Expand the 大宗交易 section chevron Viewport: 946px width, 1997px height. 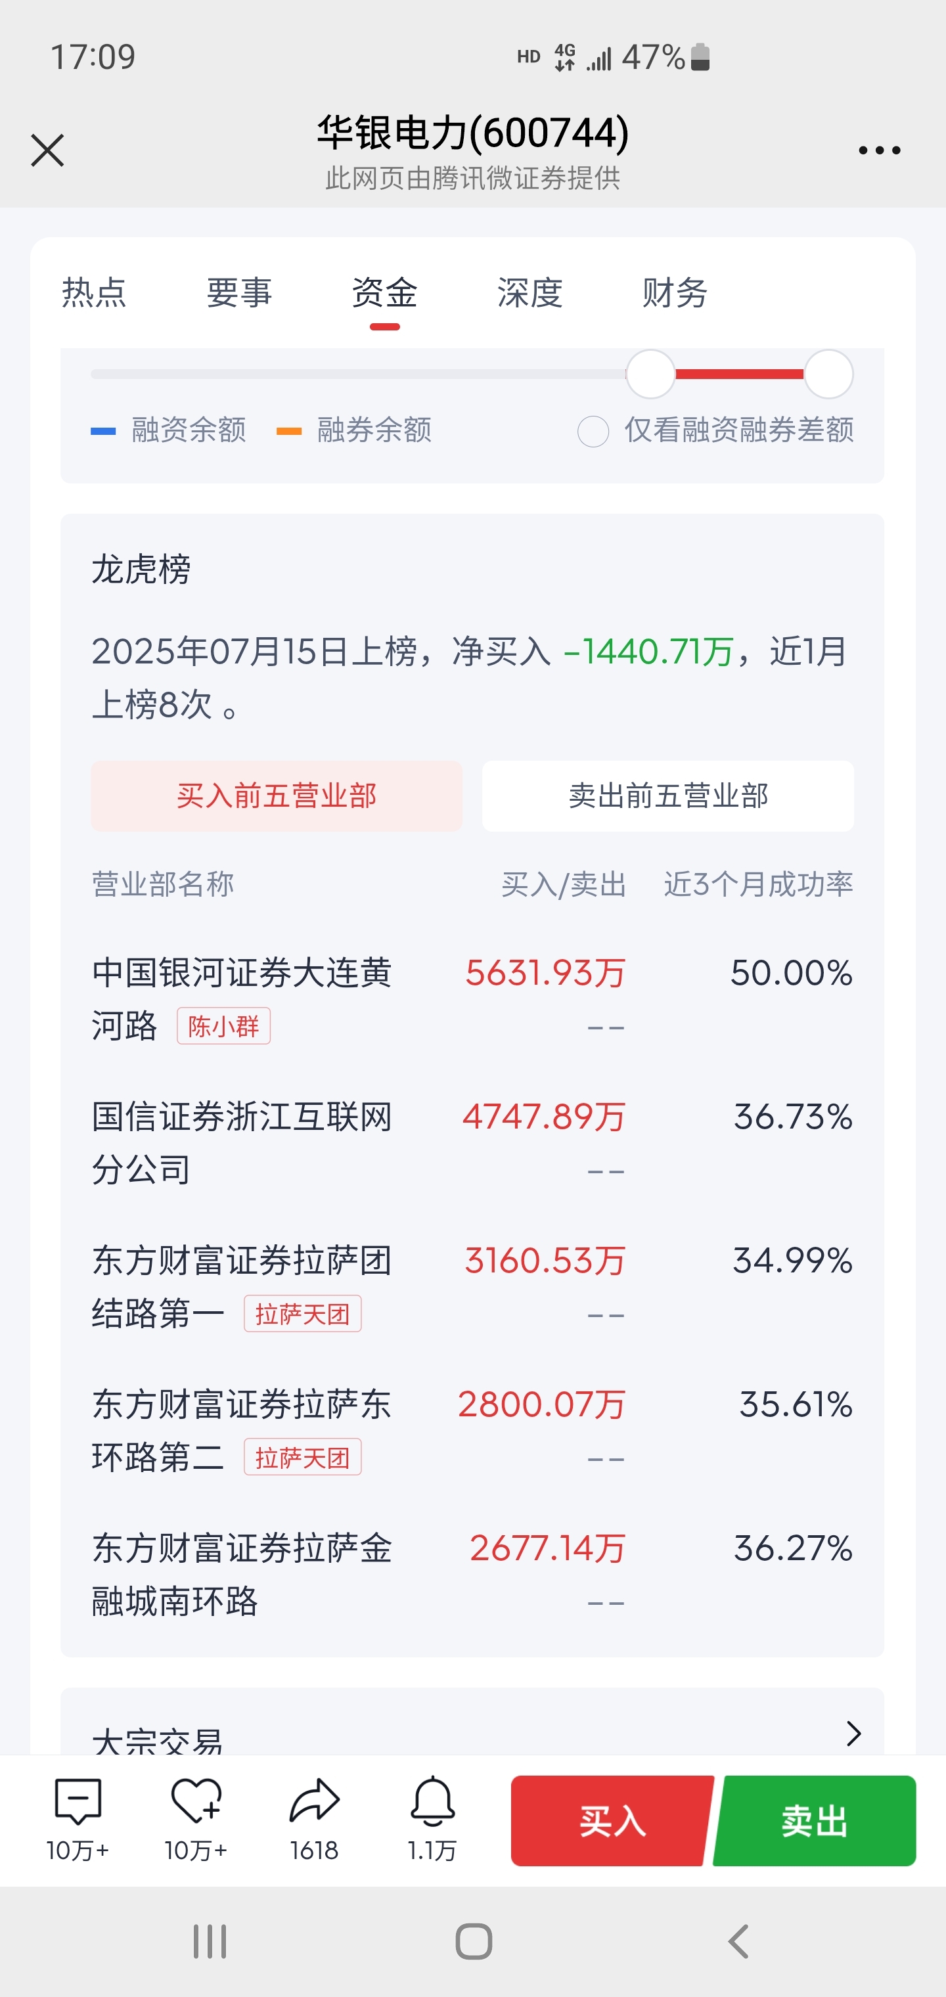[x=854, y=1733]
